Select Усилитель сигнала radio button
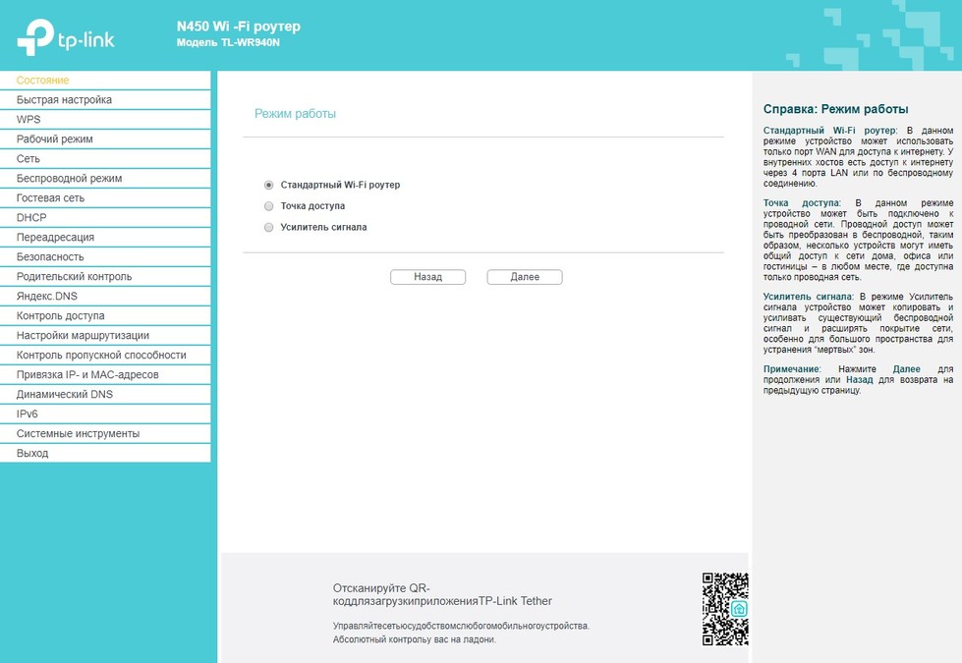The height and width of the screenshot is (663, 962). pos(269,227)
